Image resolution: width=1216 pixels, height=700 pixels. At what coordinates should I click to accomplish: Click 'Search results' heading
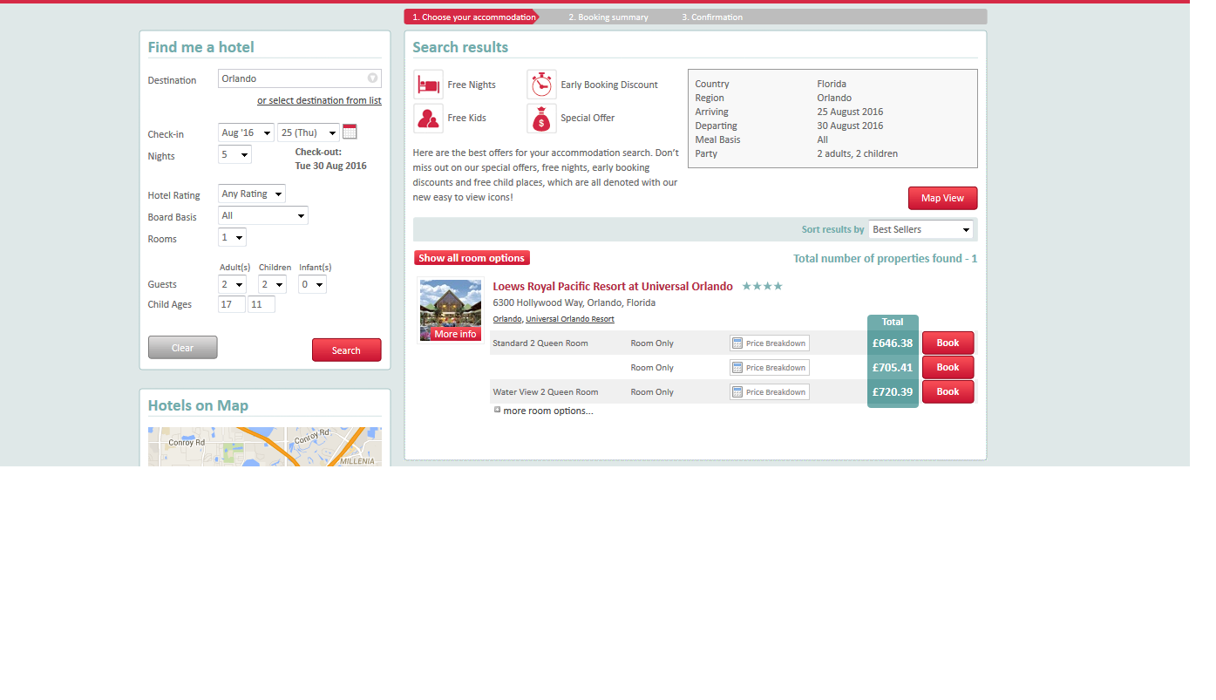point(460,47)
